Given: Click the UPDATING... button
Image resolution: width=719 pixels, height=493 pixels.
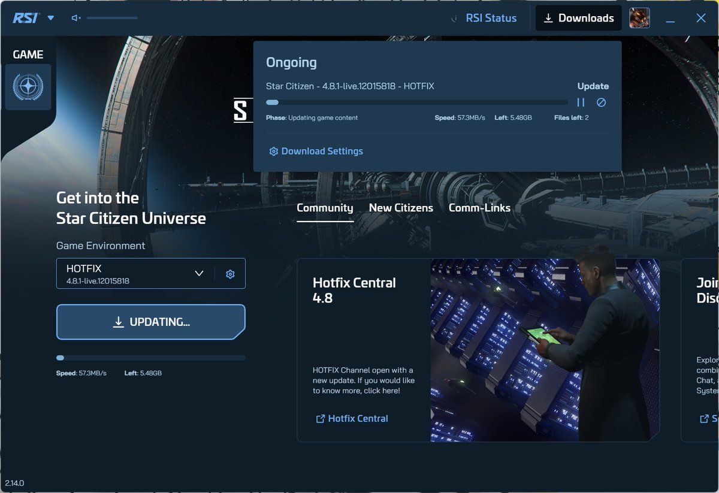Looking at the screenshot, I should 151,322.
